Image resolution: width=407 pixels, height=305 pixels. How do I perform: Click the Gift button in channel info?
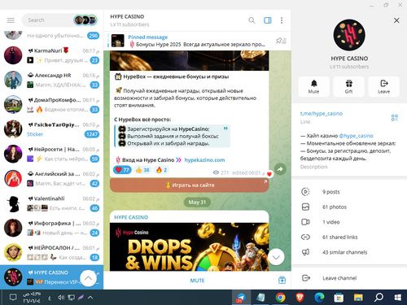[x=348, y=86]
